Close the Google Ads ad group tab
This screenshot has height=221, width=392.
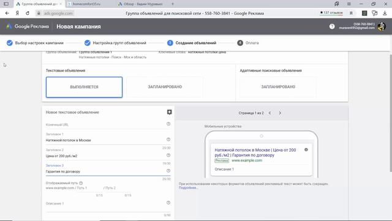click(61, 4)
